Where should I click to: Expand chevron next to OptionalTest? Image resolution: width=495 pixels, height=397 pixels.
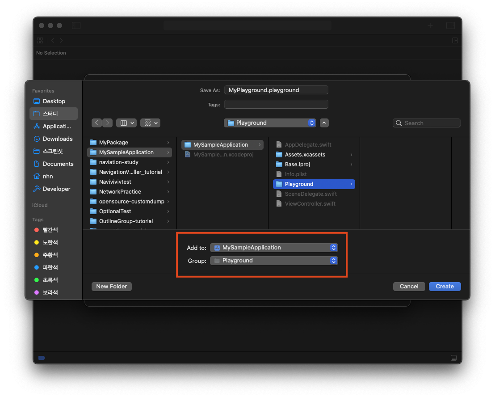coord(168,211)
